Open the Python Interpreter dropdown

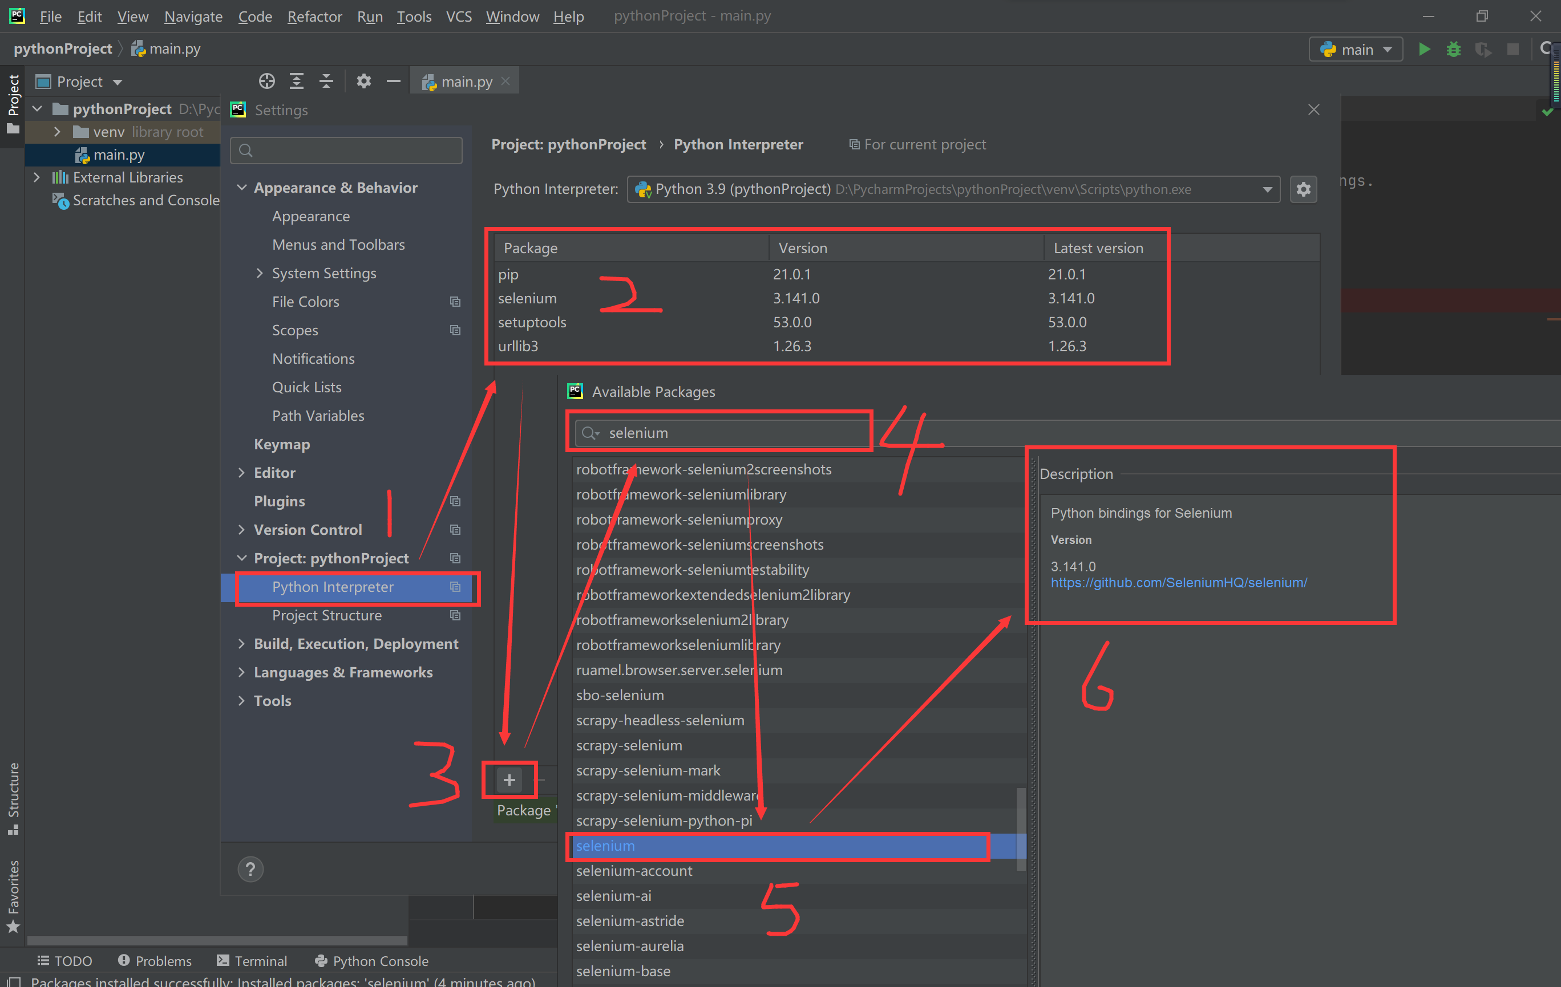(x=1267, y=189)
